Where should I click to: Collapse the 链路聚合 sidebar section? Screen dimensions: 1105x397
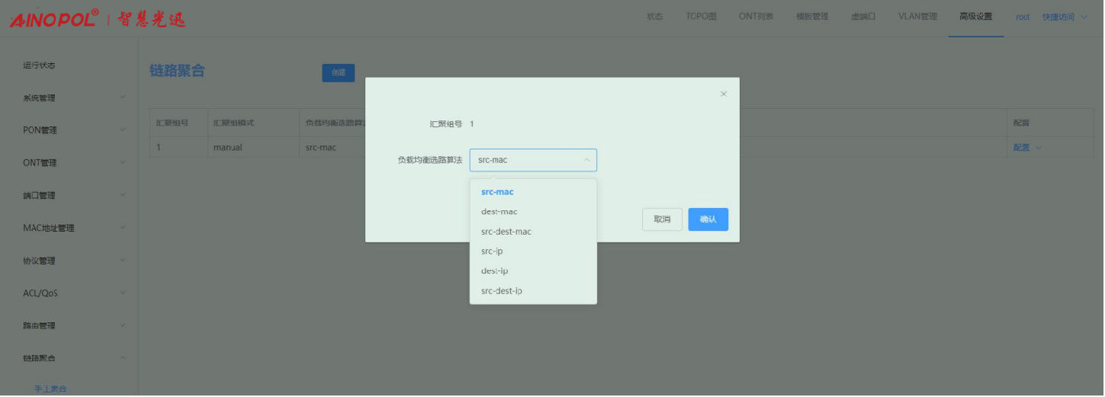click(x=72, y=358)
